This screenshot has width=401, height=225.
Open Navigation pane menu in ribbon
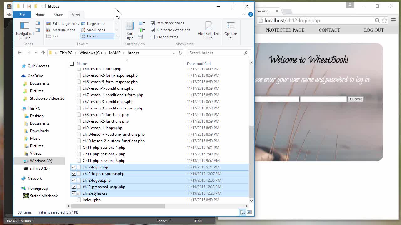coord(24,31)
